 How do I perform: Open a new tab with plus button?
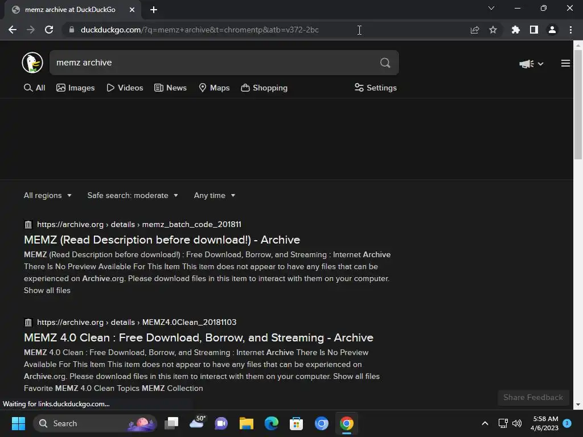tap(154, 10)
